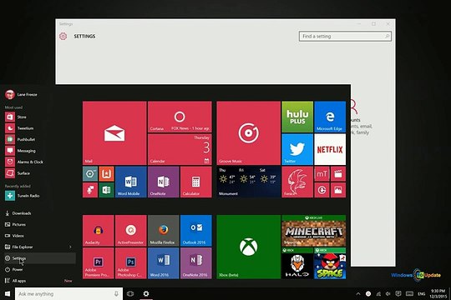Viewport: 451px width, 300px height.
Task: Launch the ActivePresenter tile
Action: click(131, 231)
